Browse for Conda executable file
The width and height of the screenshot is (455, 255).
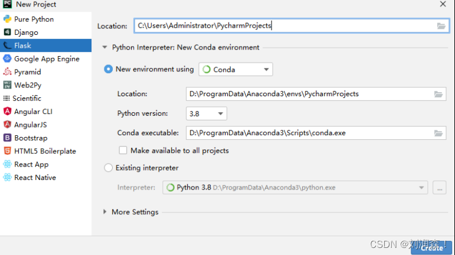[438, 133]
